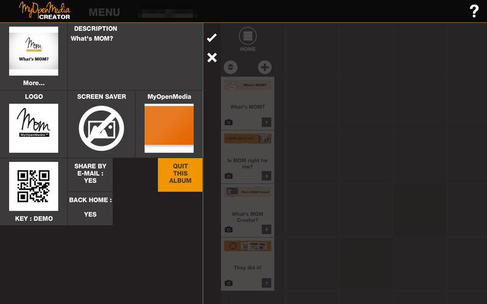Click page count badge on What's MOM? card

[x=267, y=122]
